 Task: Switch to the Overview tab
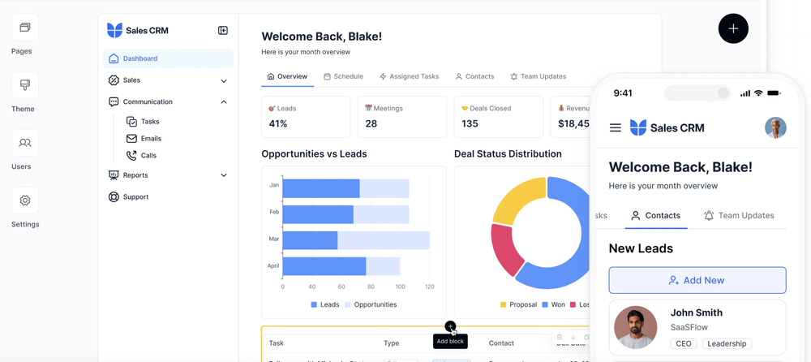(288, 76)
